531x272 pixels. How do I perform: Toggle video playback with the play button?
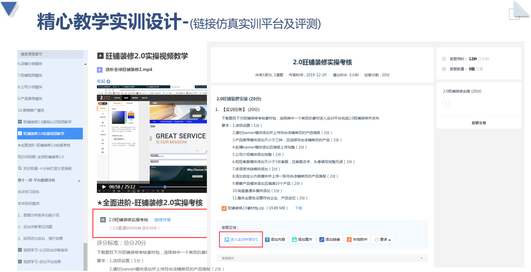coord(103,187)
